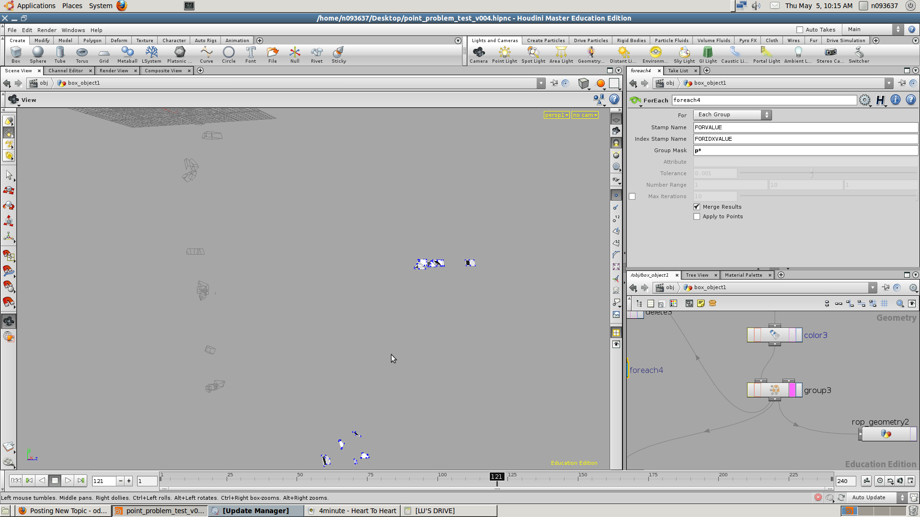This screenshot has height=517, width=920.
Task: Click the Switcher shelf tool
Action: 859,55
